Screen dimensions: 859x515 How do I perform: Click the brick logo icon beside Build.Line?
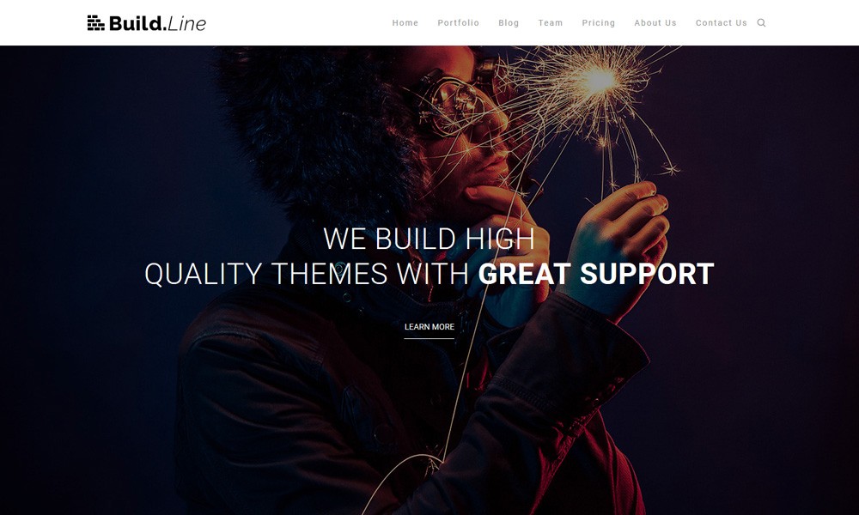[96, 23]
